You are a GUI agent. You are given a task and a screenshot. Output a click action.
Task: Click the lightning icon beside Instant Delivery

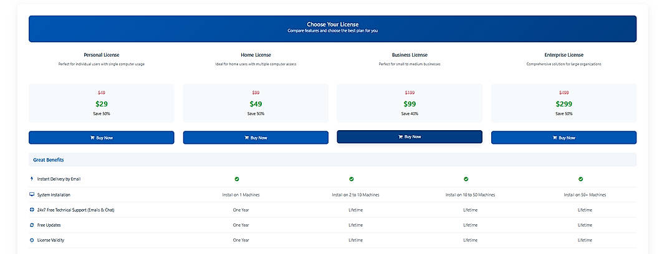click(31, 179)
